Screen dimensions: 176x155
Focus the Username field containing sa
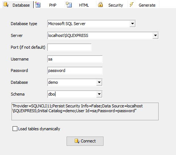tap(75, 59)
